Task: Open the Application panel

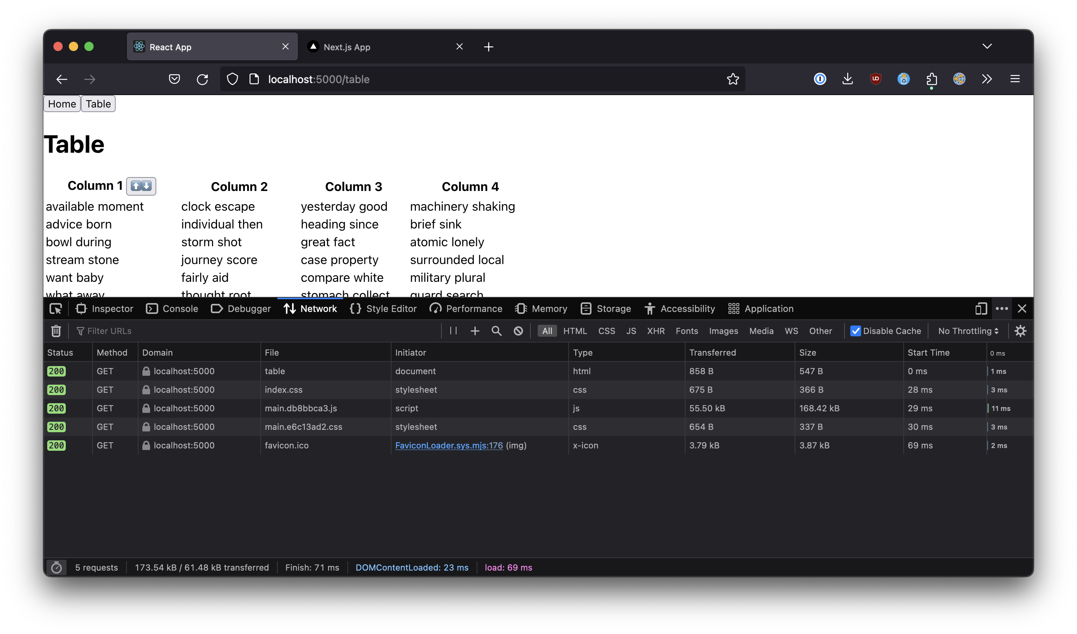Action: pos(761,308)
